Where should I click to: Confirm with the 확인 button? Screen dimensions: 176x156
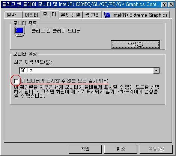pos(85,149)
